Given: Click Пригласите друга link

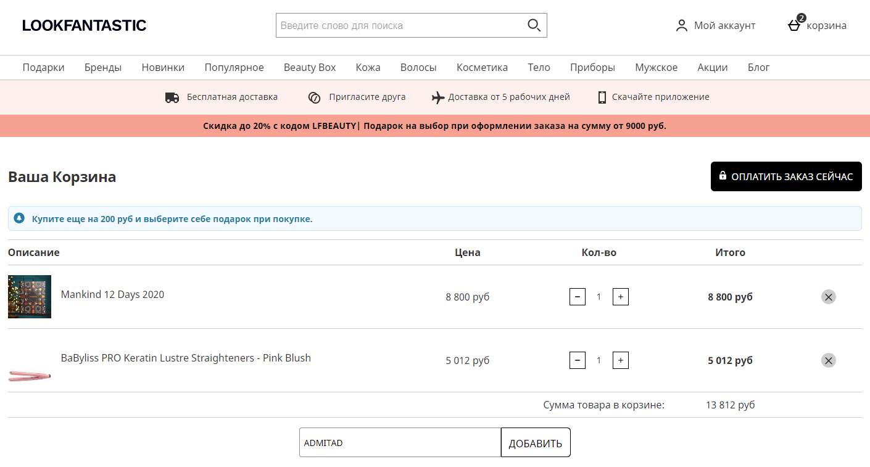Looking at the screenshot, I should (x=367, y=97).
